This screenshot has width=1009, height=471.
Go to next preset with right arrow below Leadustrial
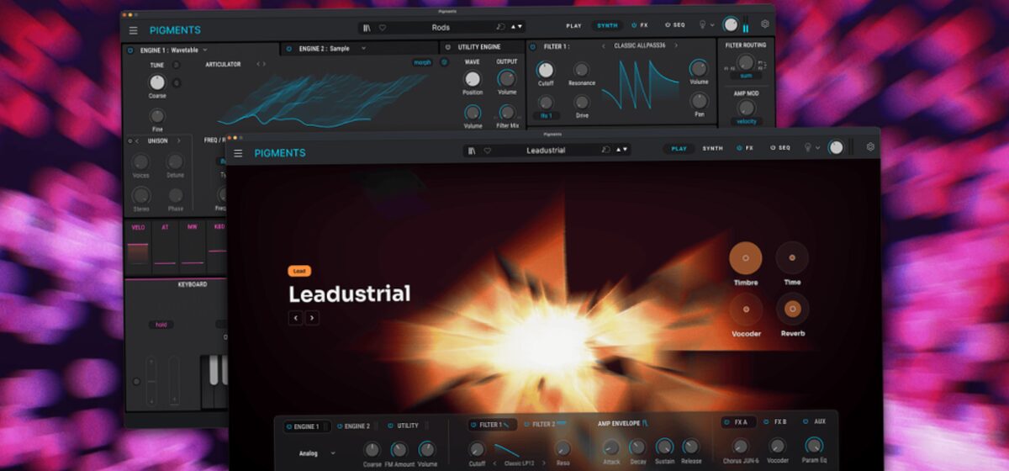[312, 318]
